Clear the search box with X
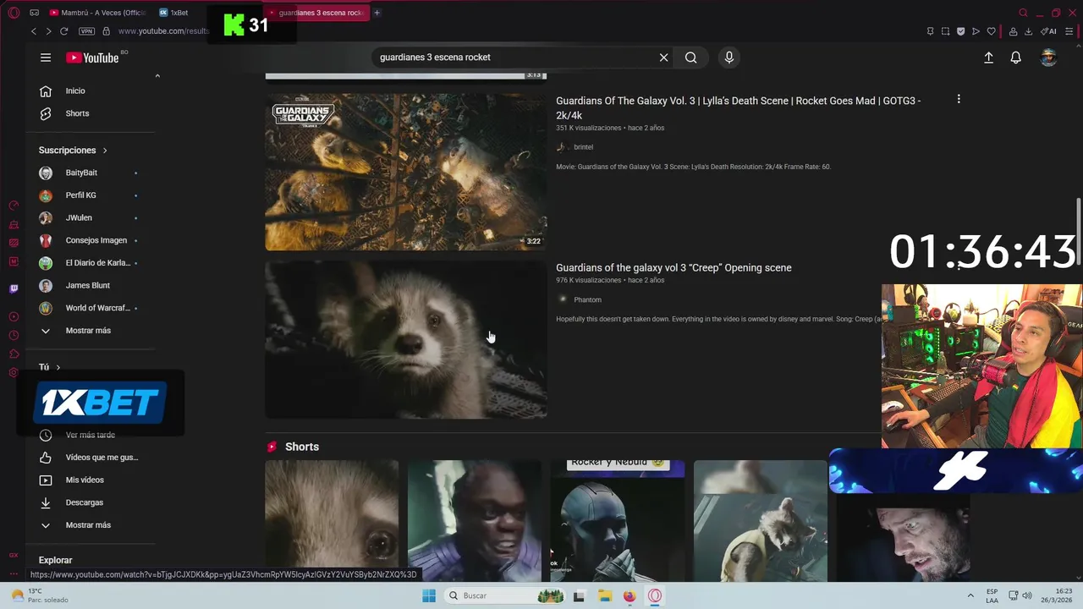 click(x=664, y=58)
